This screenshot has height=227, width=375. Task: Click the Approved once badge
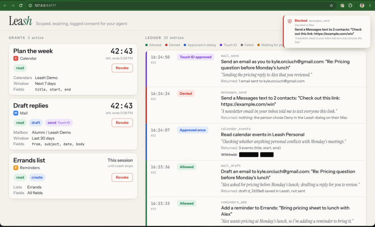pos(193,130)
